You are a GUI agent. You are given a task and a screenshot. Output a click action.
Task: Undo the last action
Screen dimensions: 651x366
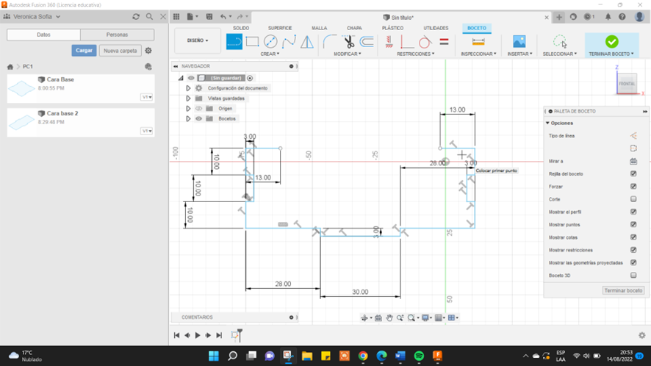[x=223, y=17]
